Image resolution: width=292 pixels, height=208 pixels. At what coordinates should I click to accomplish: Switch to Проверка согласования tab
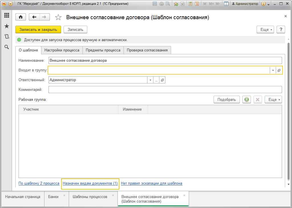(147, 50)
